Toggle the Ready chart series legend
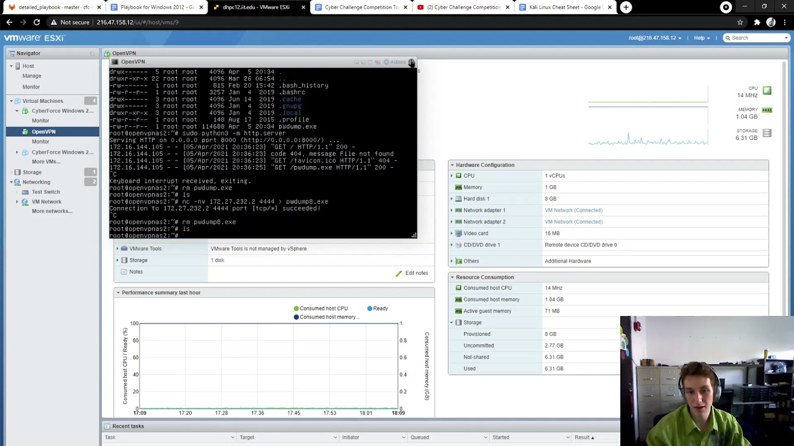This screenshot has height=446, width=794. point(377,308)
